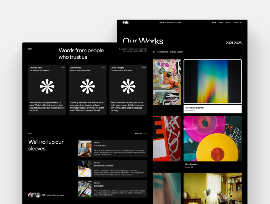Select the Digital Design filter tab

(176, 52)
